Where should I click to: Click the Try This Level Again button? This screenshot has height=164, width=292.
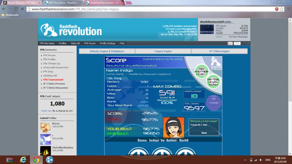213,82
